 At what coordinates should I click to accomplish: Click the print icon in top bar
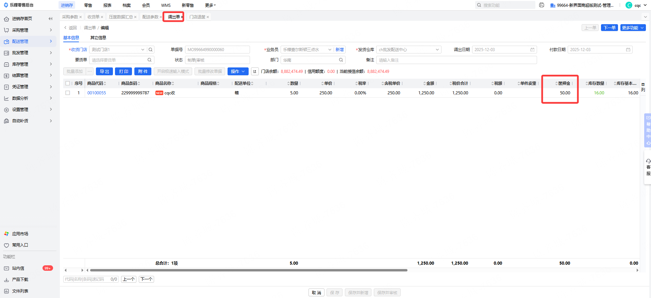point(541,5)
